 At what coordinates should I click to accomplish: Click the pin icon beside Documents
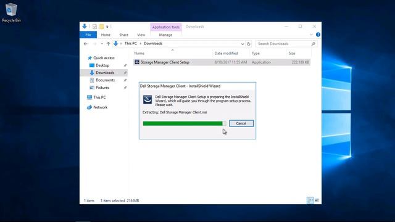click(x=125, y=80)
